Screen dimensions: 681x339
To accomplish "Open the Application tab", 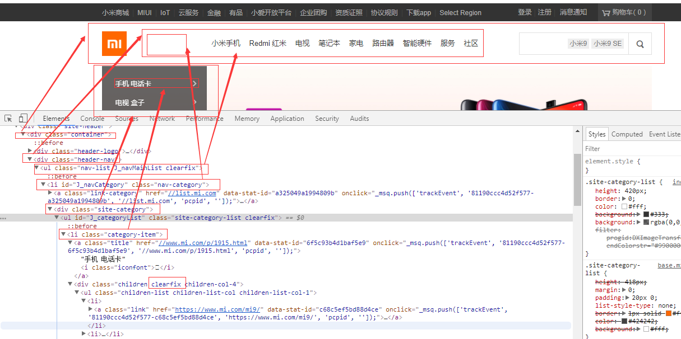I will (x=287, y=119).
